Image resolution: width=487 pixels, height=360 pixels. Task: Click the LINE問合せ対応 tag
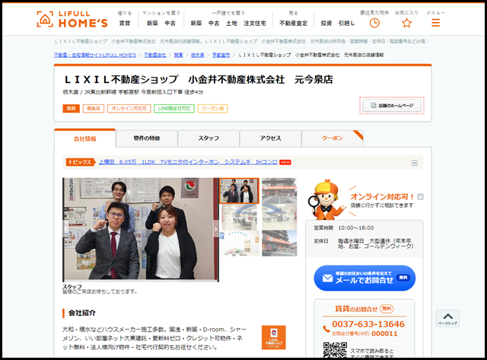click(x=174, y=108)
